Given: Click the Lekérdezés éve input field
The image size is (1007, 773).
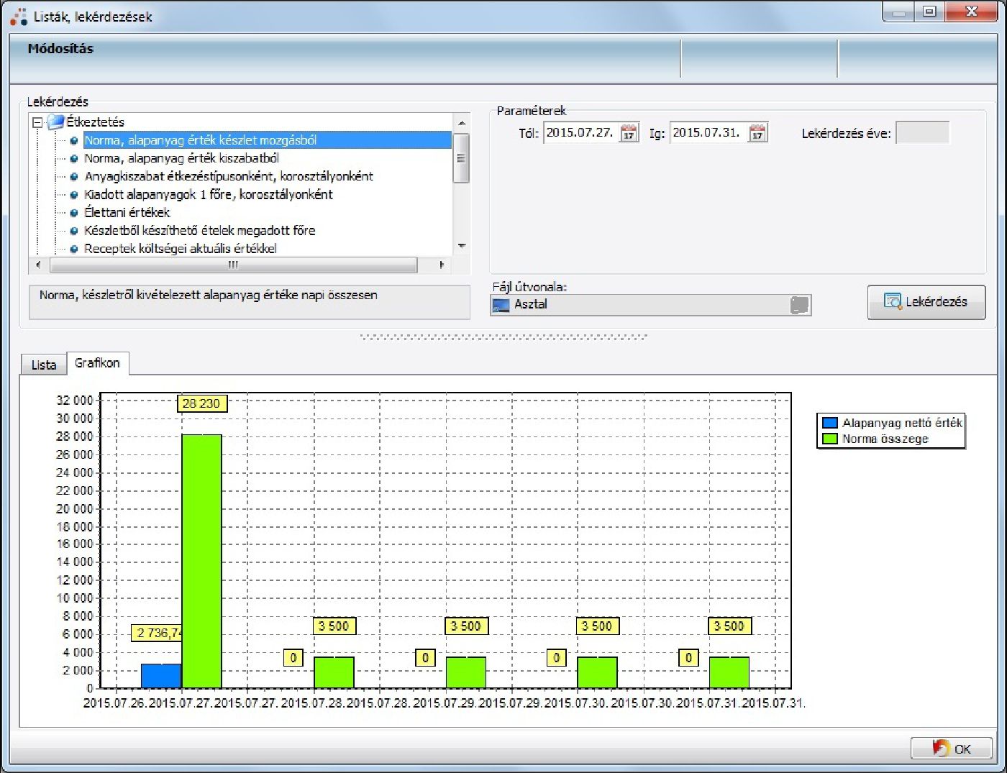Looking at the screenshot, I should point(922,133).
